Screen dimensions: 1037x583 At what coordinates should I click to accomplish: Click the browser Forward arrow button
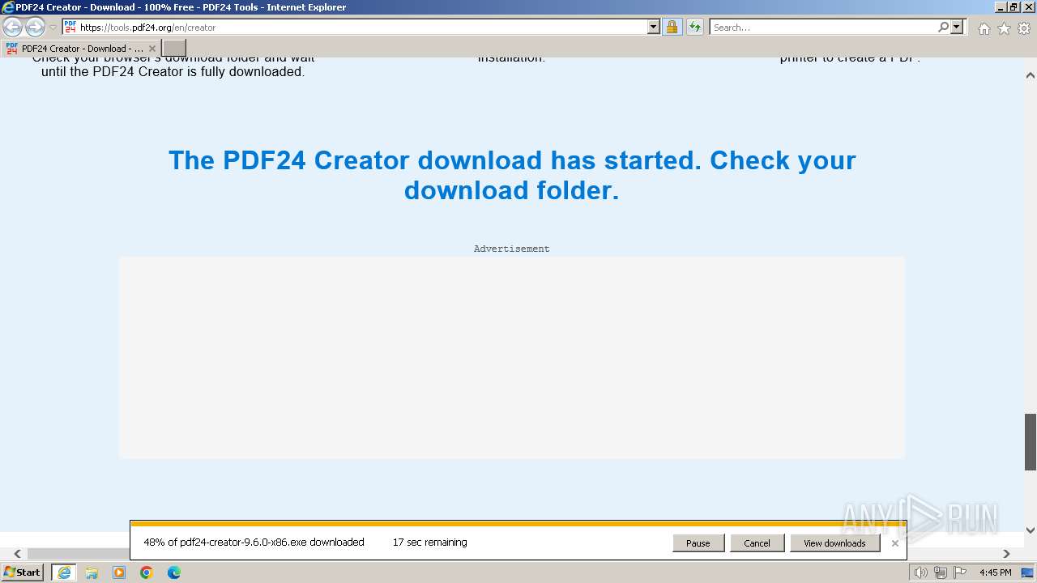pos(35,28)
